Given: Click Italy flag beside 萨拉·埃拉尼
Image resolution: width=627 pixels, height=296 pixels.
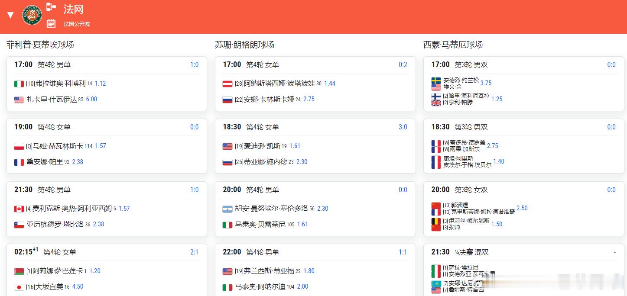Looking at the screenshot, I should [436, 268].
